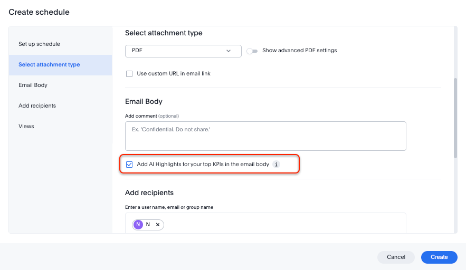466x270 pixels.
Task: Click the Add comment text box
Action: click(x=265, y=136)
